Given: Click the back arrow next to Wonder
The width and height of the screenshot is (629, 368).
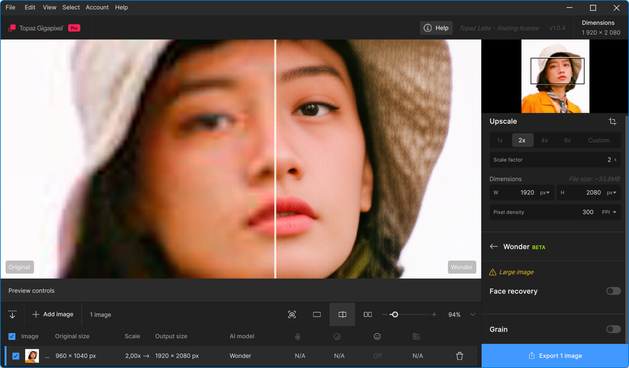Looking at the screenshot, I should (494, 247).
